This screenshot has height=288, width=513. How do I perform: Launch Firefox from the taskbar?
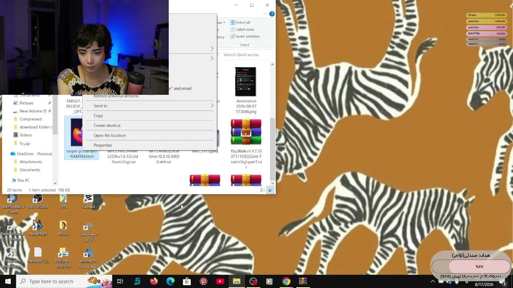pos(154,281)
